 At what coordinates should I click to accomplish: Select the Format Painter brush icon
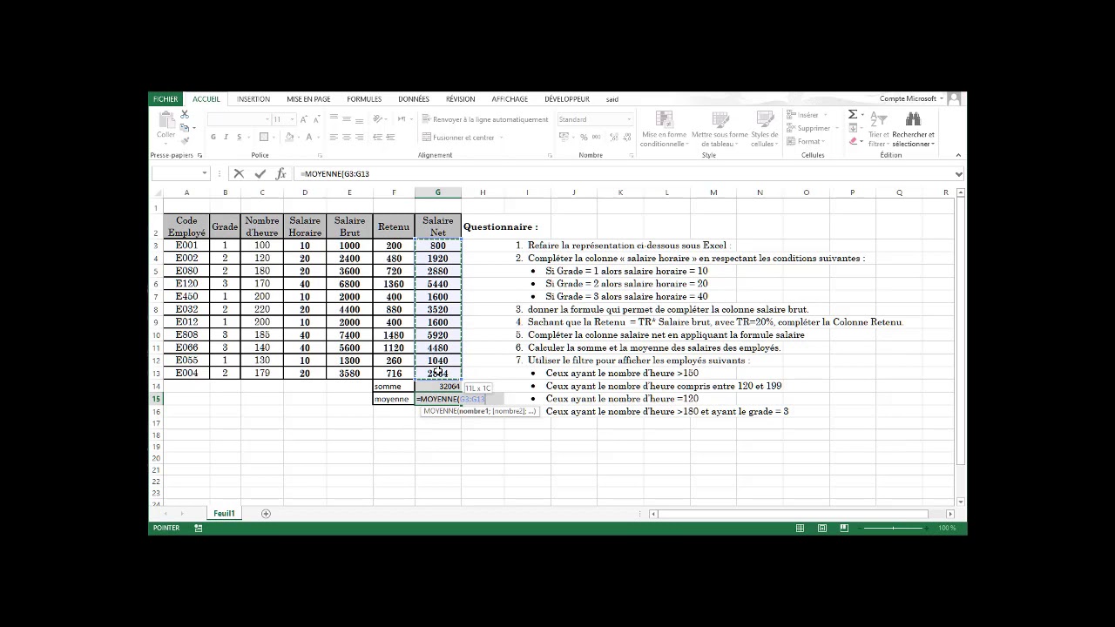(184, 140)
